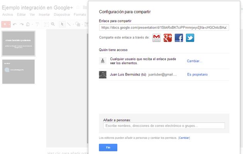Select the arrow cursor tool
Image resolution: width=243 pixels, height=154 pixels.
pos(62,24)
